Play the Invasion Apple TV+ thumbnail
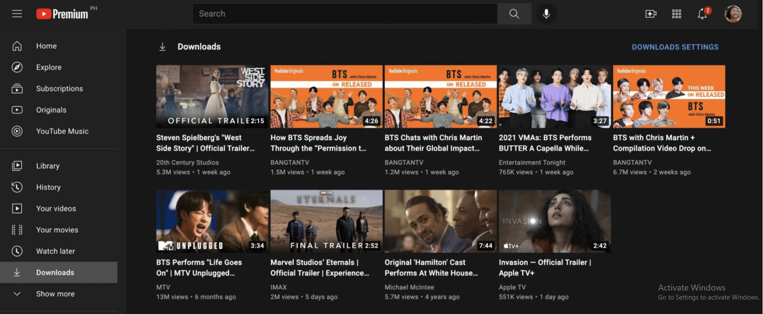 point(555,221)
